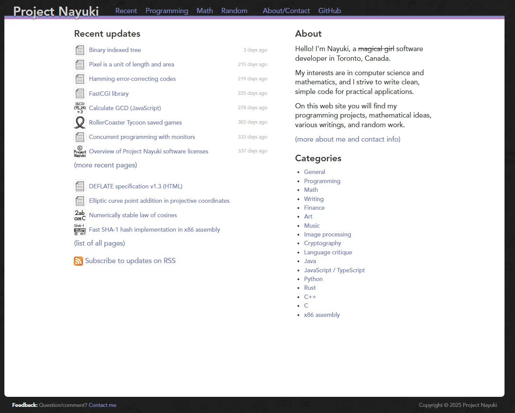
Task: Click the 2ab cos C icon
Action: coord(79,215)
